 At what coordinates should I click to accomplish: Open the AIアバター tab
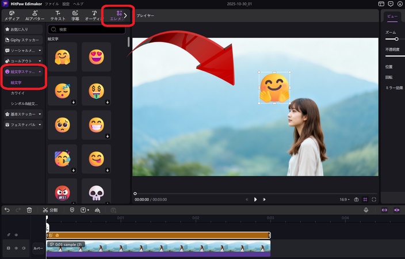coord(35,16)
